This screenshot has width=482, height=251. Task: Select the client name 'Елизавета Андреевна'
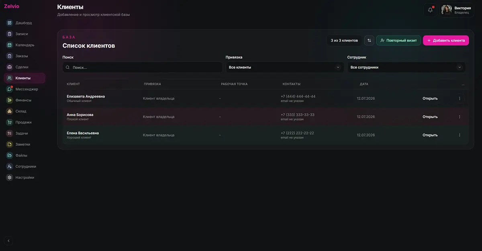86,96
